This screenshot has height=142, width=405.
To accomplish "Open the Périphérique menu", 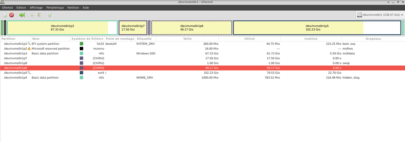I will 55,7.
